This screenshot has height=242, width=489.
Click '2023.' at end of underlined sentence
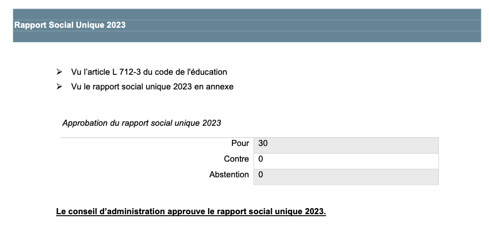[x=315, y=211]
